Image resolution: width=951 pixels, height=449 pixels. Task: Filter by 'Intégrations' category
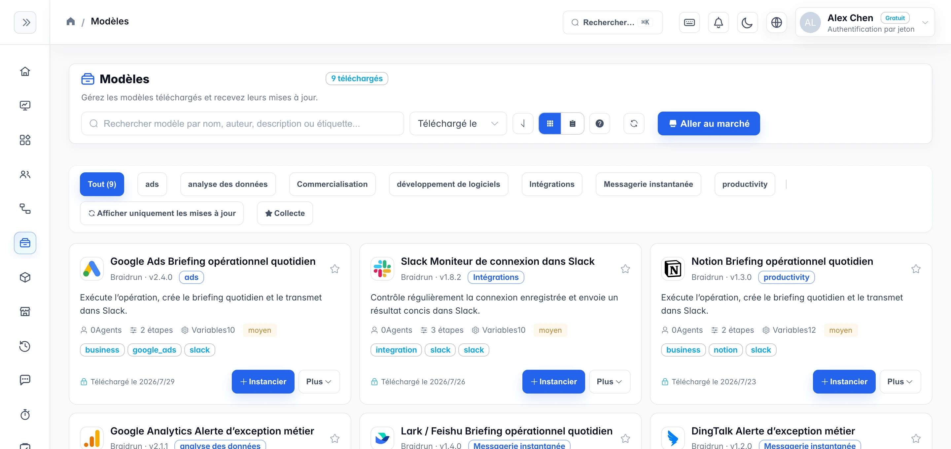pyautogui.click(x=551, y=184)
